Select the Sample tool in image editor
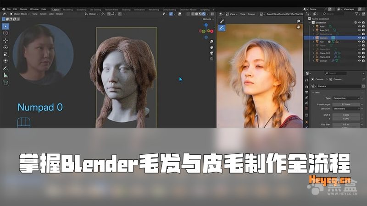Viewport: 367px width, 206px height. [x=222, y=22]
